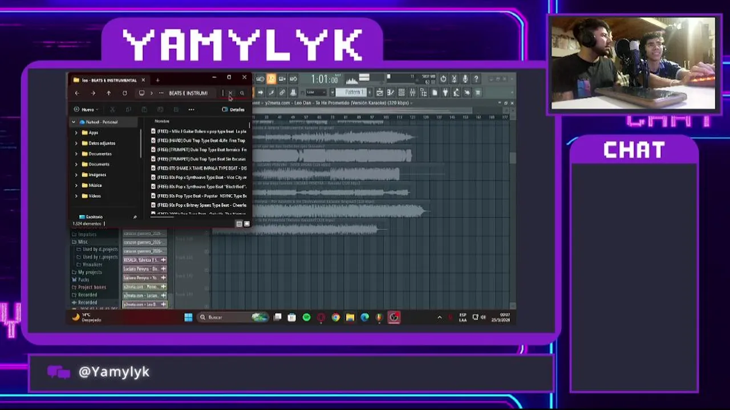The width and height of the screenshot is (730, 410).
Task: Click the FL Studio link chain tool icon
Action: 282,92
